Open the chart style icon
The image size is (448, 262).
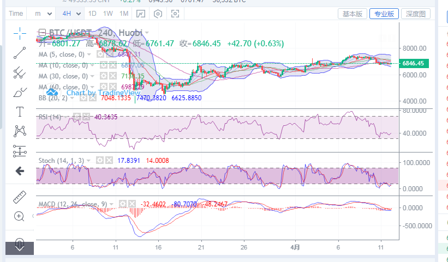point(141,14)
